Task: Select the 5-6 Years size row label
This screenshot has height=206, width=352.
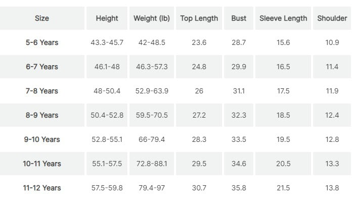Action: pos(42,42)
